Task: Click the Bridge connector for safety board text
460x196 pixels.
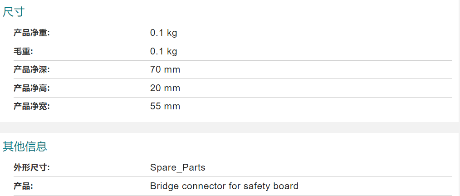Action: pos(225,186)
